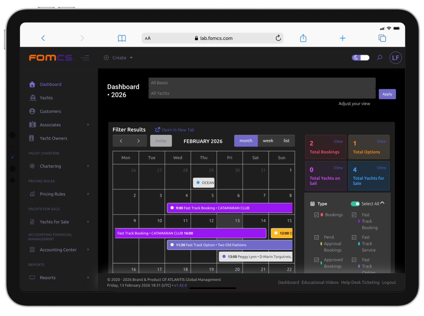
Task: Disable the Select All toggle
Action: pyautogui.click(x=355, y=204)
